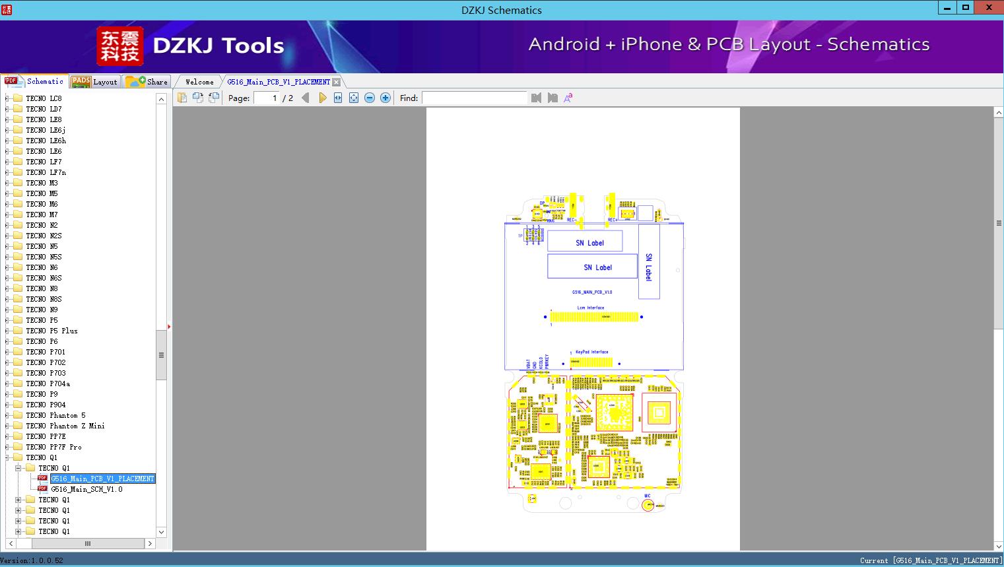Click the PDF icon beside G516_Main_SCH_V1.0
The width and height of the screenshot is (1004, 567).
pos(42,489)
